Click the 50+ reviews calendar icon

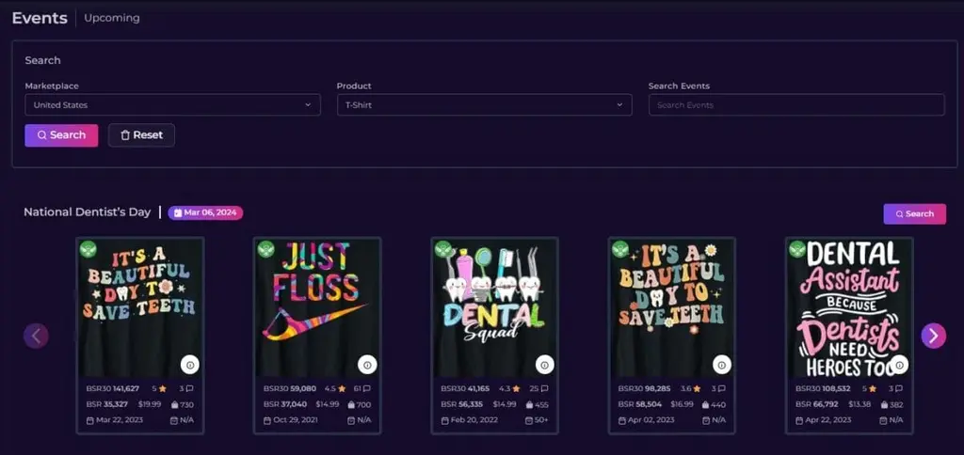529,420
